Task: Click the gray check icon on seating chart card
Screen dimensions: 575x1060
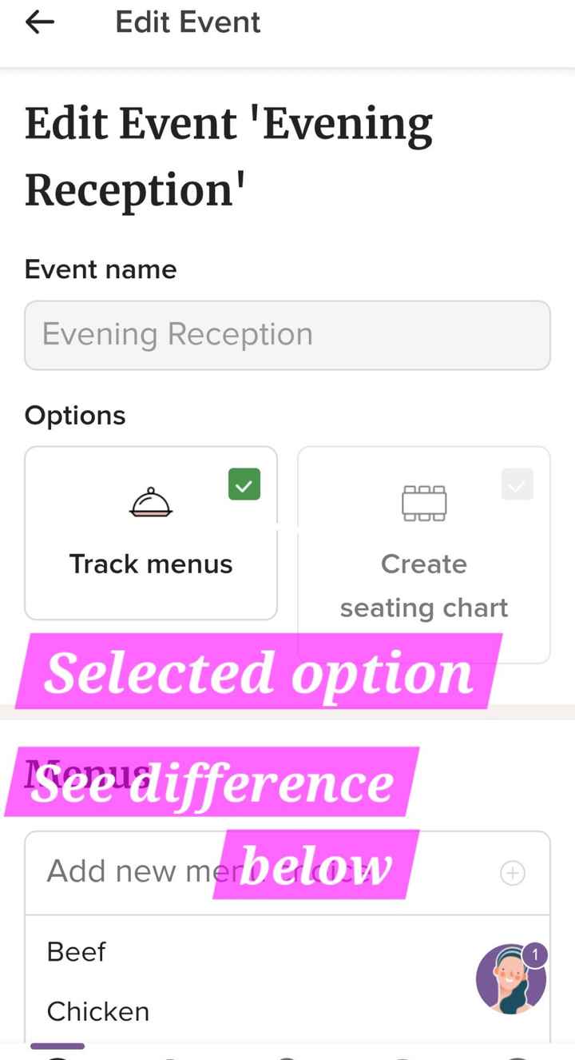Action: click(517, 484)
